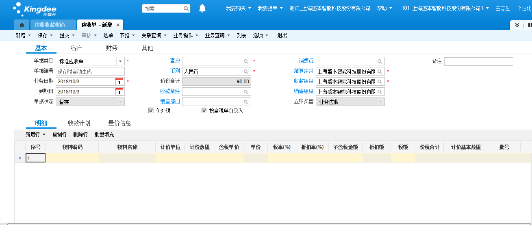The height and width of the screenshot is (225, 532).
Task: Expand the 单据类型 dropdown
Action: pos(120,61)
